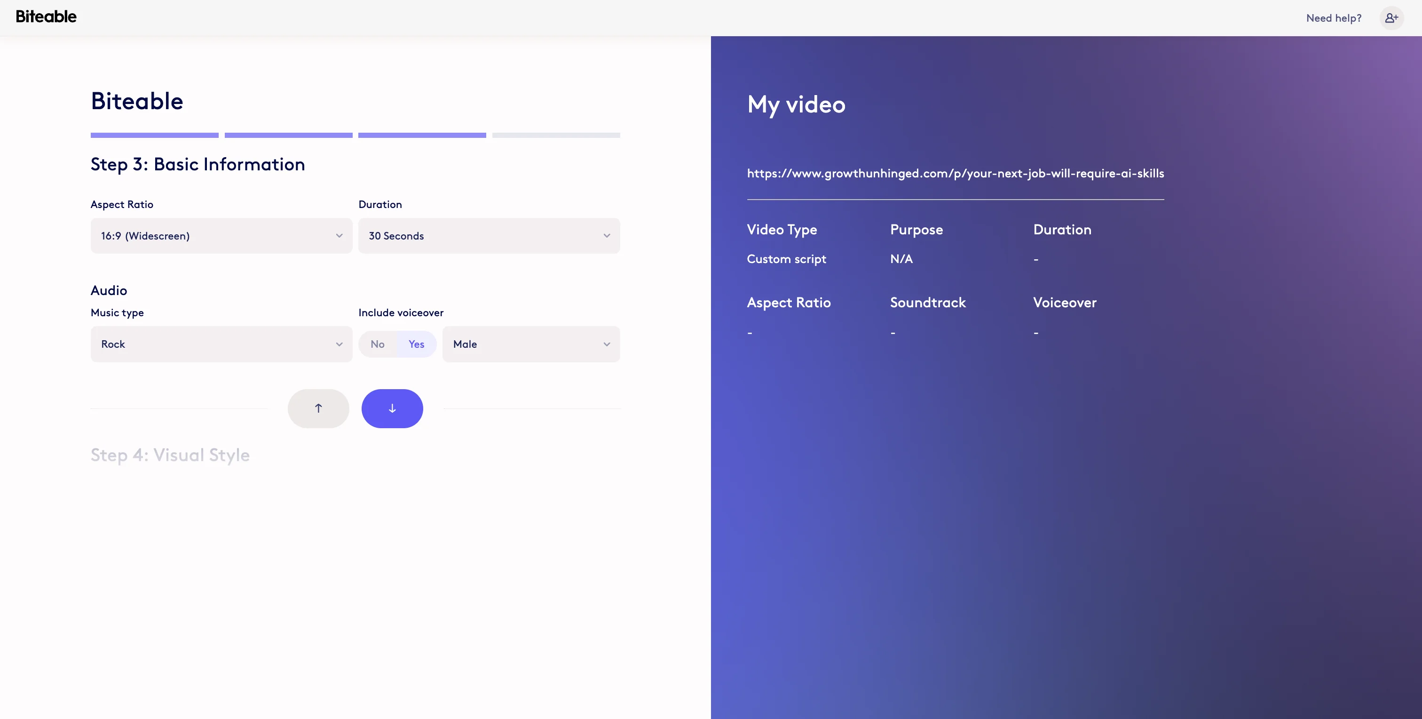The height and width of the screenshot is (719, 1422).
Task: Click the Aspect Ratio dropdown chevron
Action: coord(339,236)
